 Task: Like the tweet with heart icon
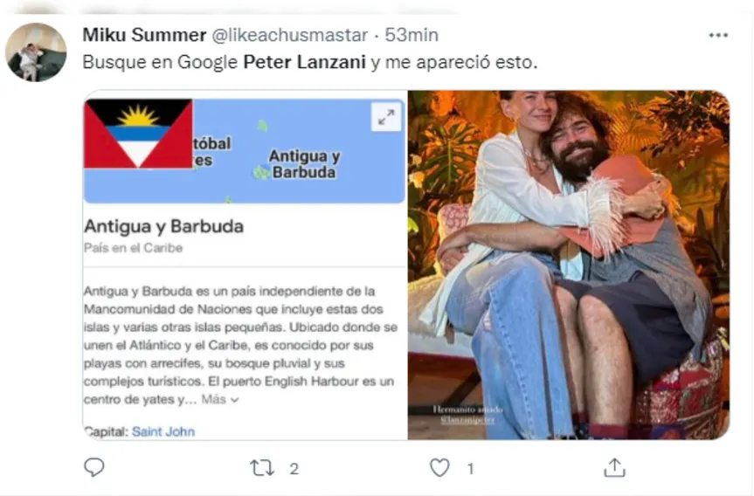(x=439, y=468)
